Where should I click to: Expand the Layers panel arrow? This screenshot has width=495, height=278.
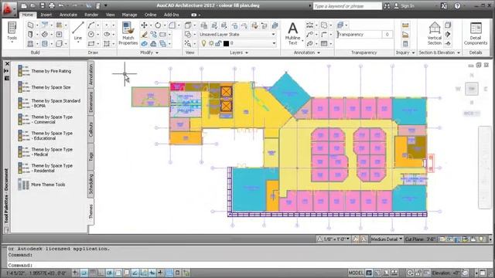(247, 53)
